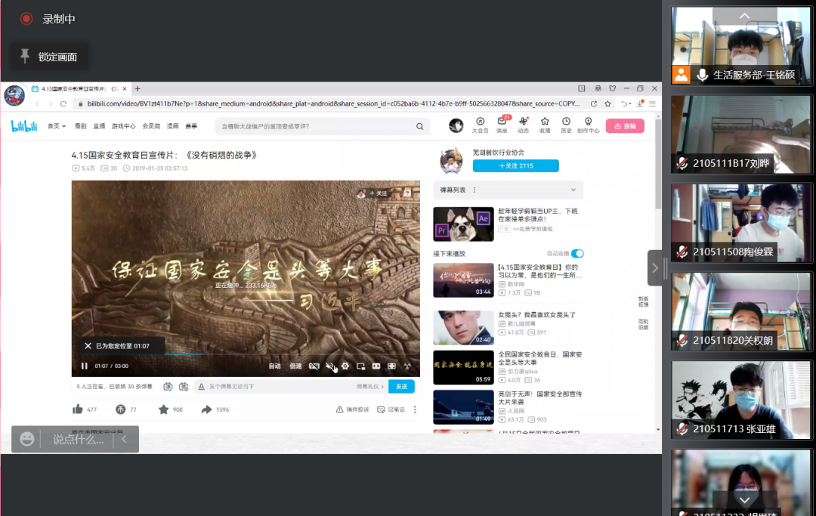Switch to widescreen player mode
816x516 pixels.
[376, 366]
